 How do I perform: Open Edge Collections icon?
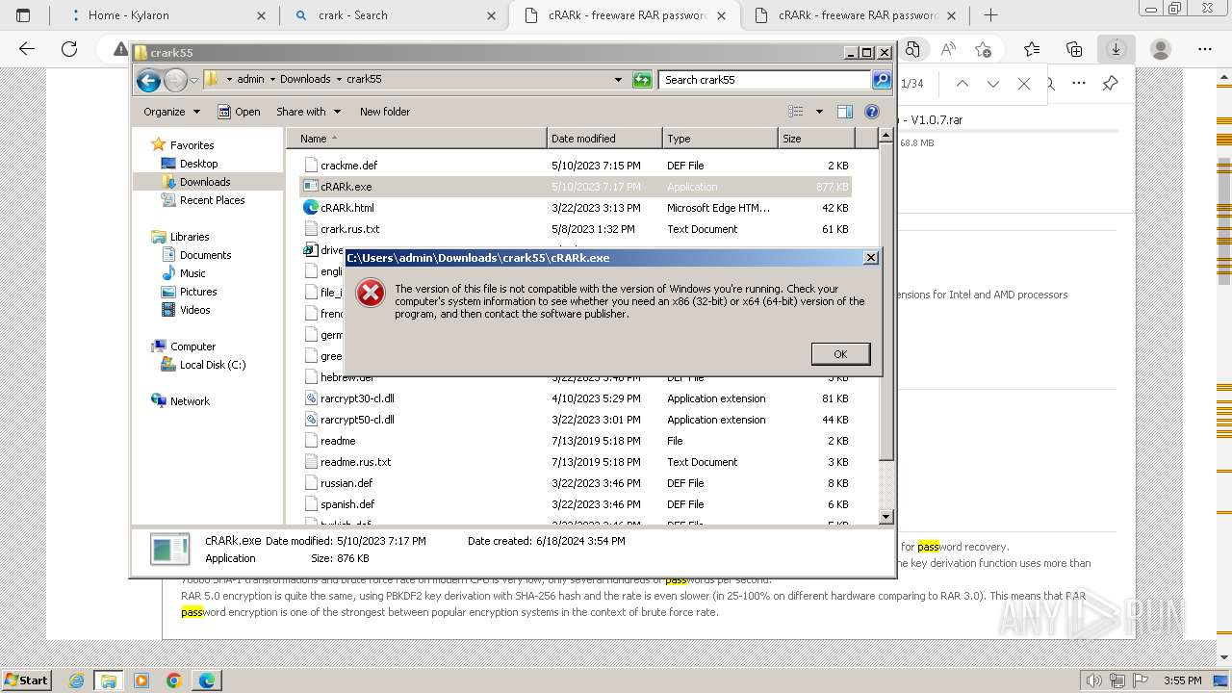click(1074, 49)
